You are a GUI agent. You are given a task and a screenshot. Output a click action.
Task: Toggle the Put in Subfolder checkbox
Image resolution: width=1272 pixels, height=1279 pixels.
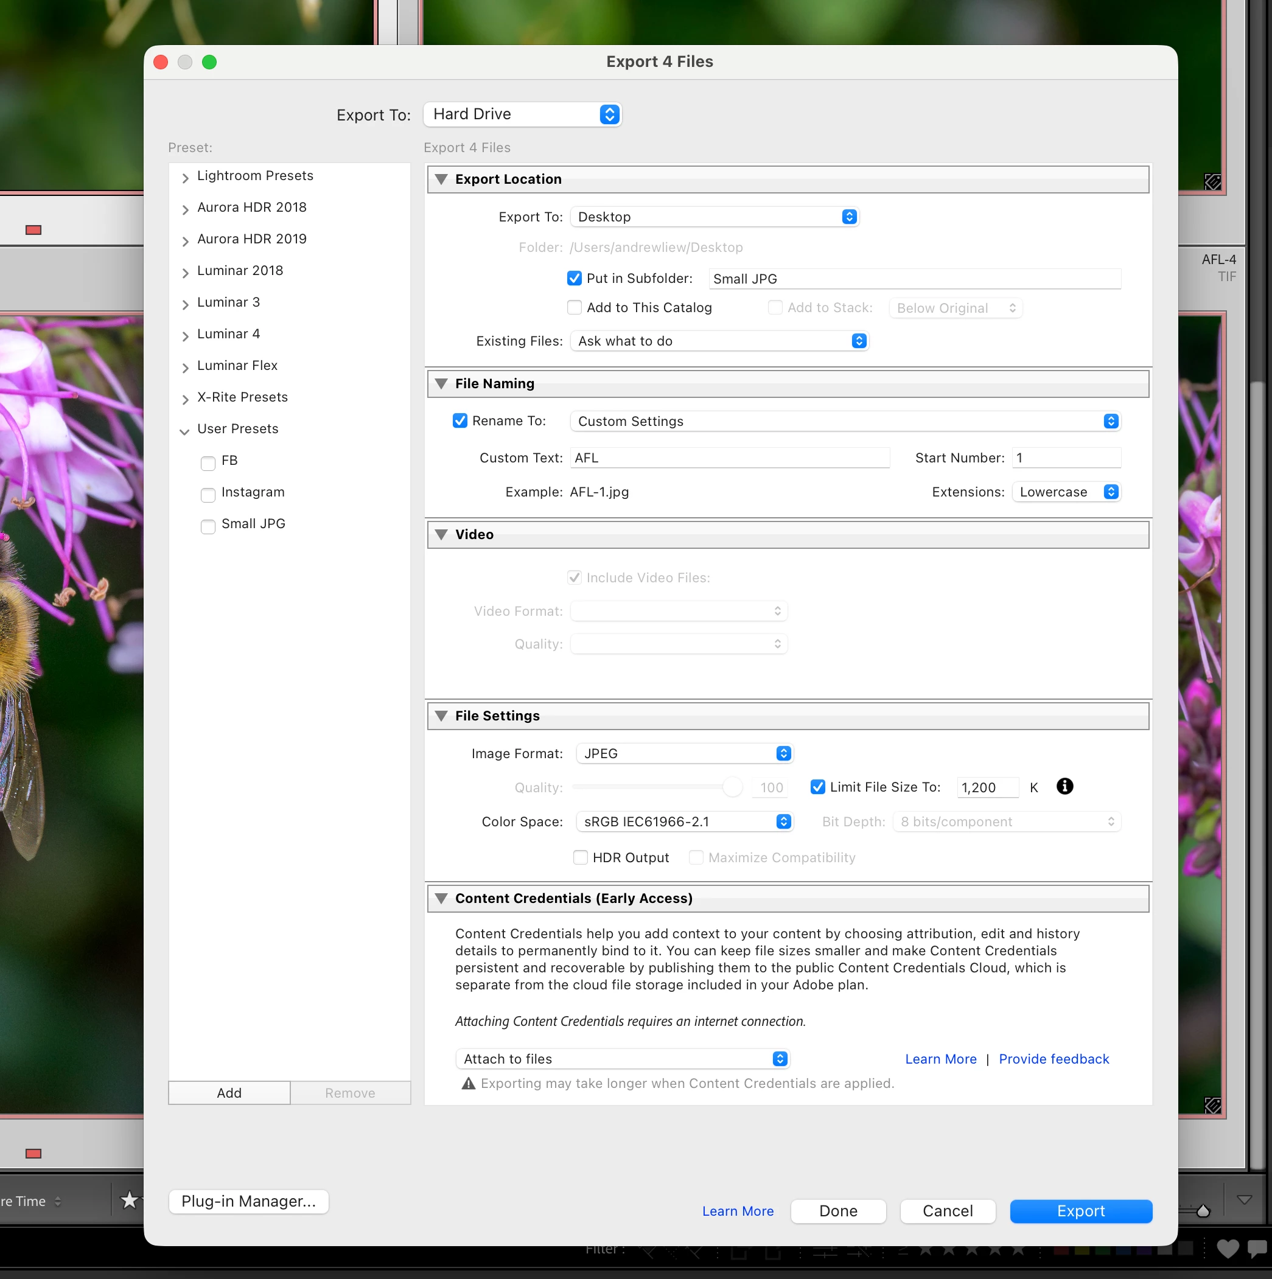point(574,279)
